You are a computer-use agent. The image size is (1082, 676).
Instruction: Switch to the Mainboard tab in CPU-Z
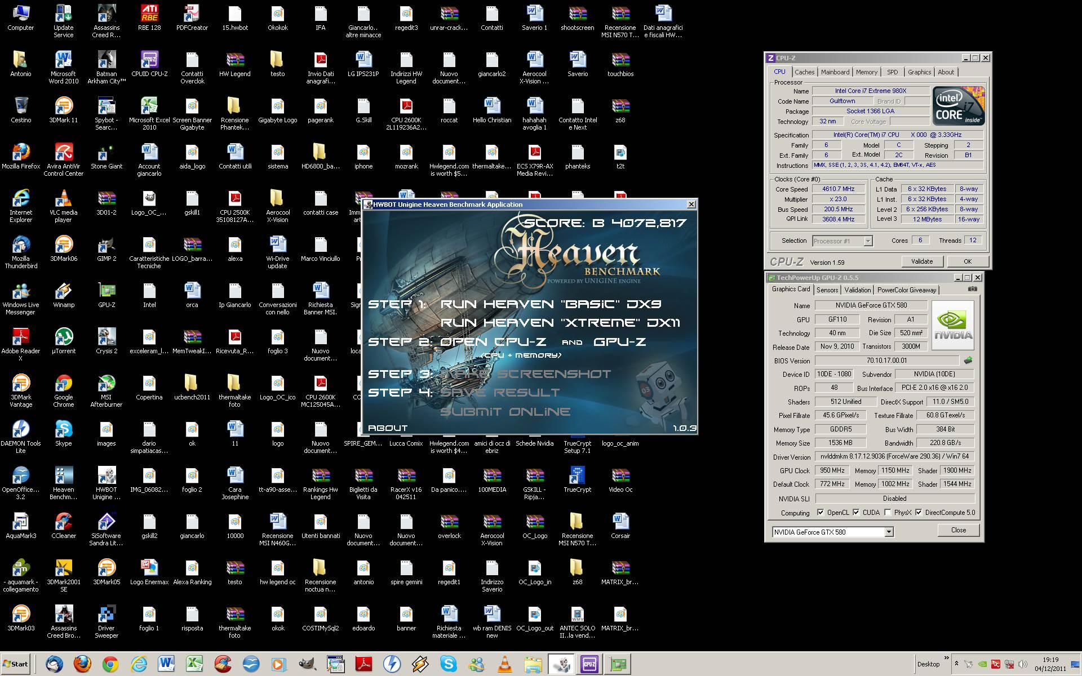pos(835,72)
